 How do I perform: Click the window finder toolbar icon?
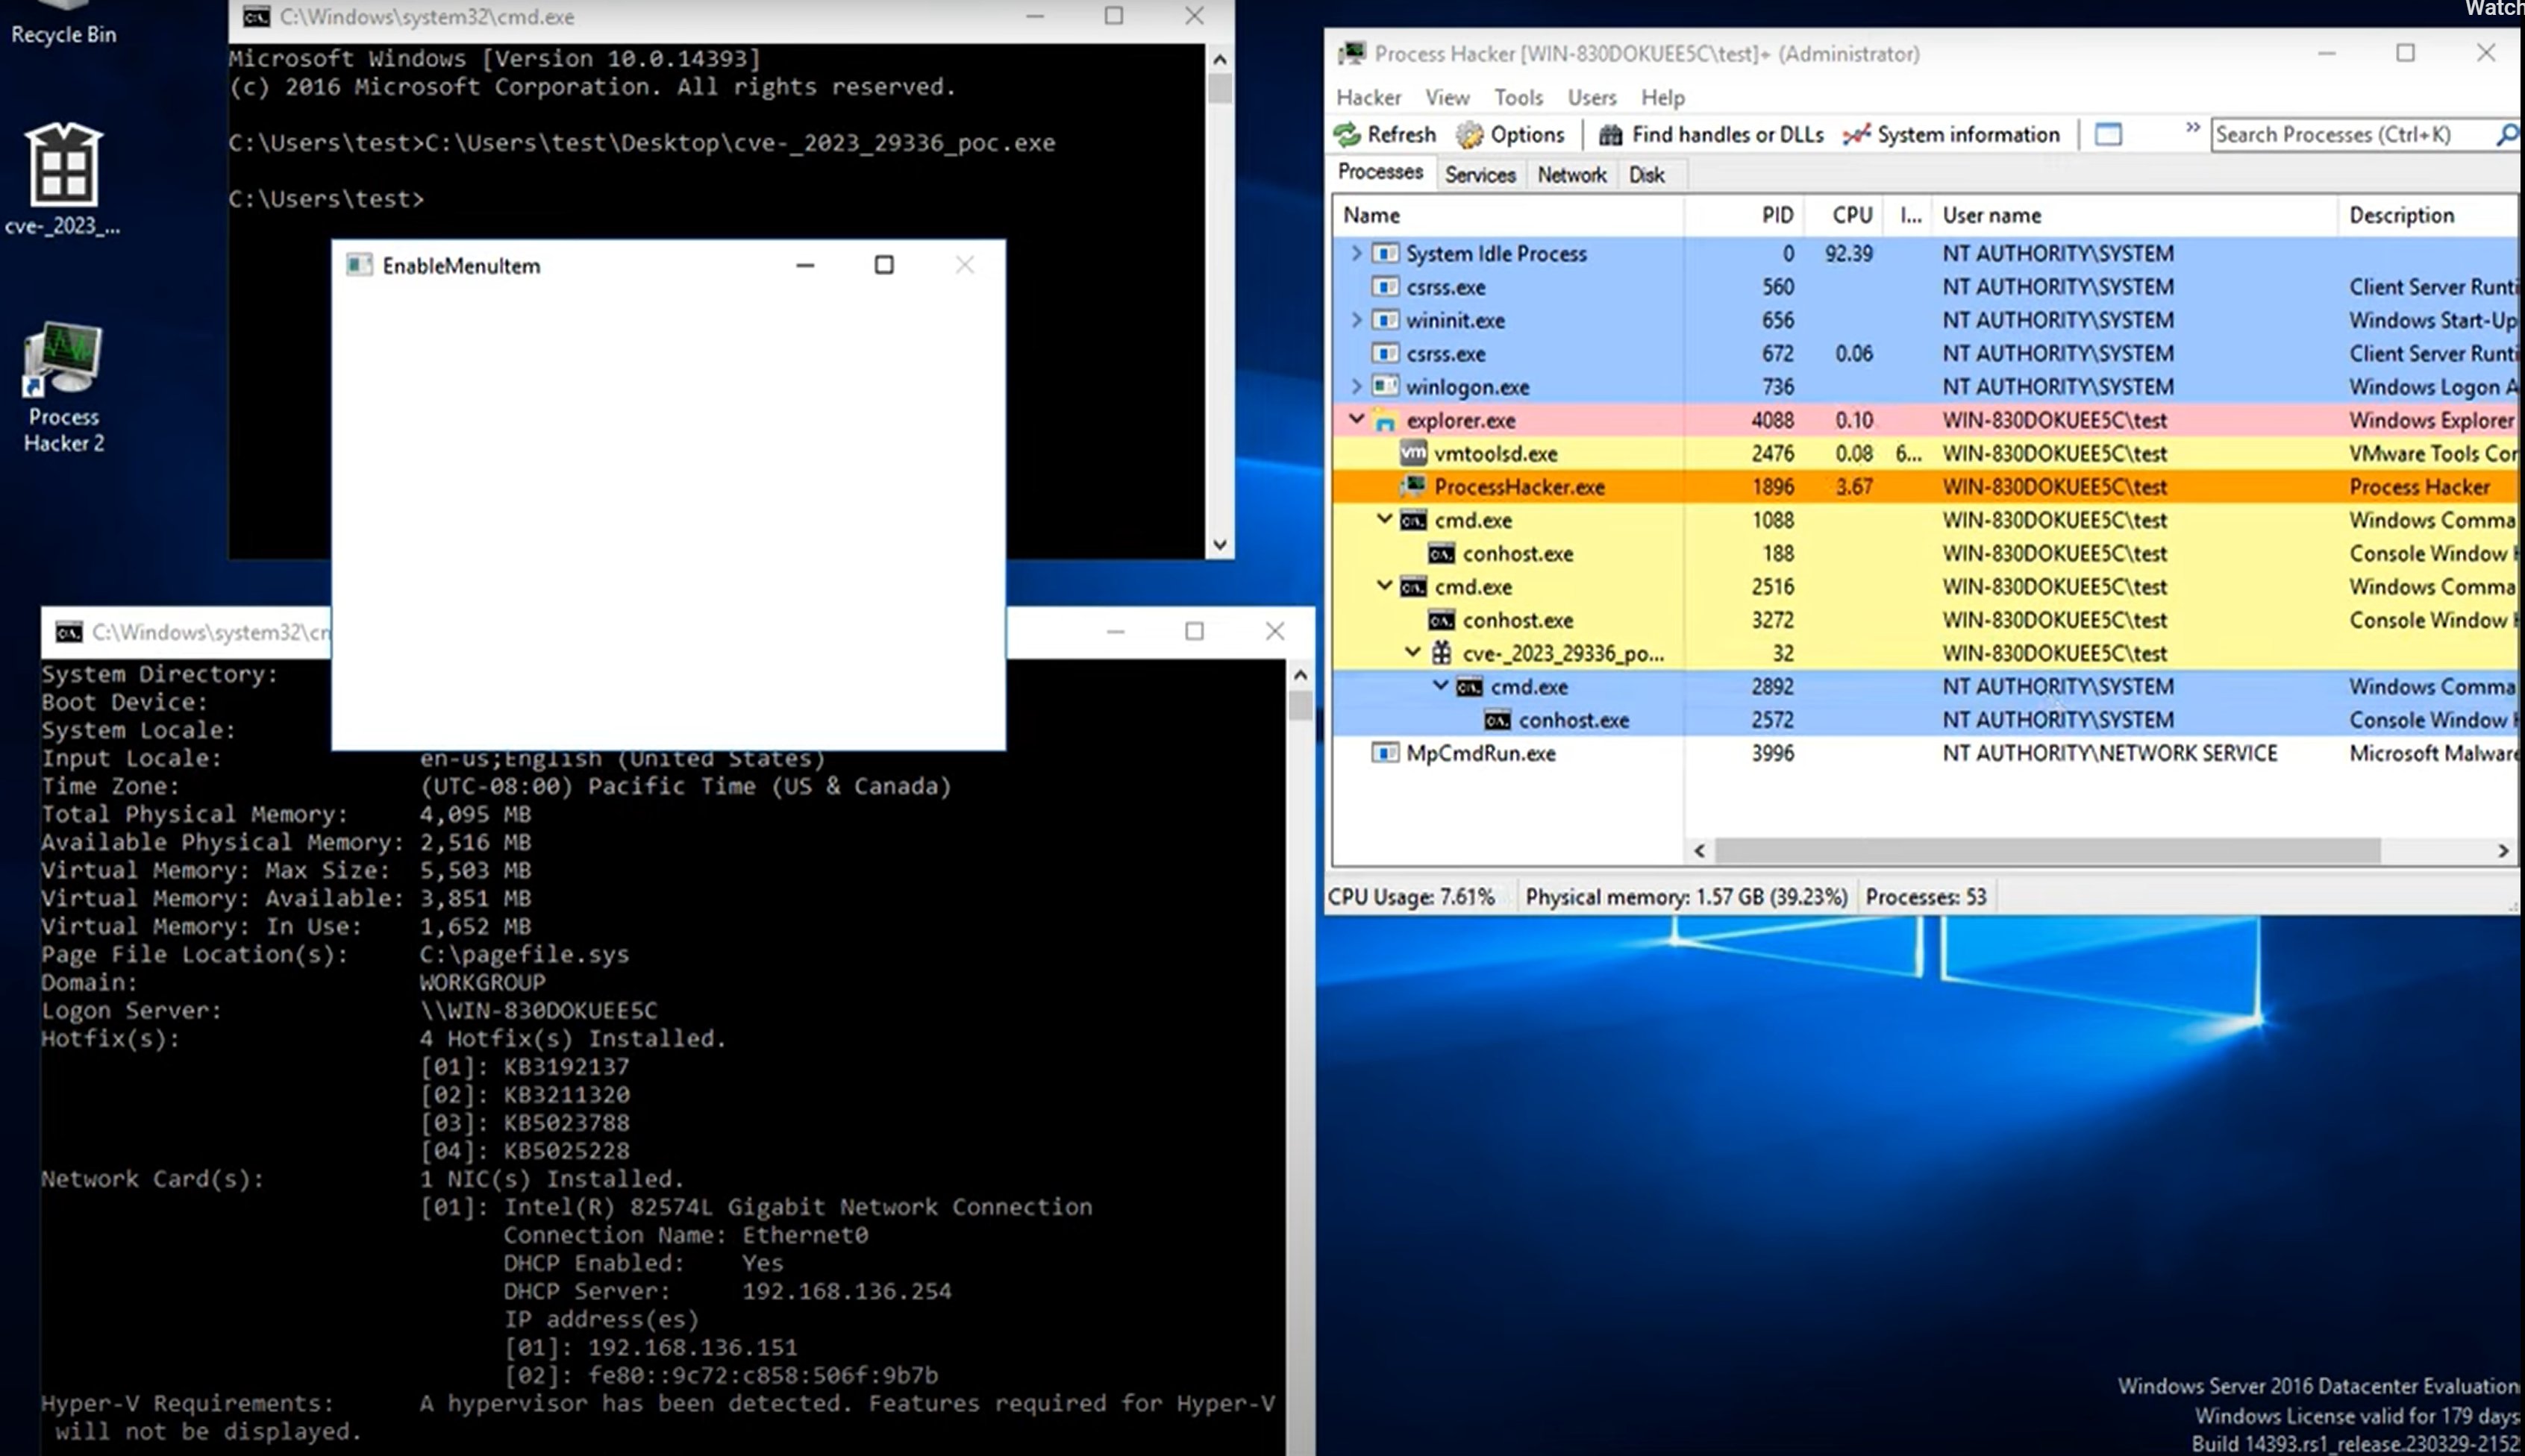(x=2108, y=135)
